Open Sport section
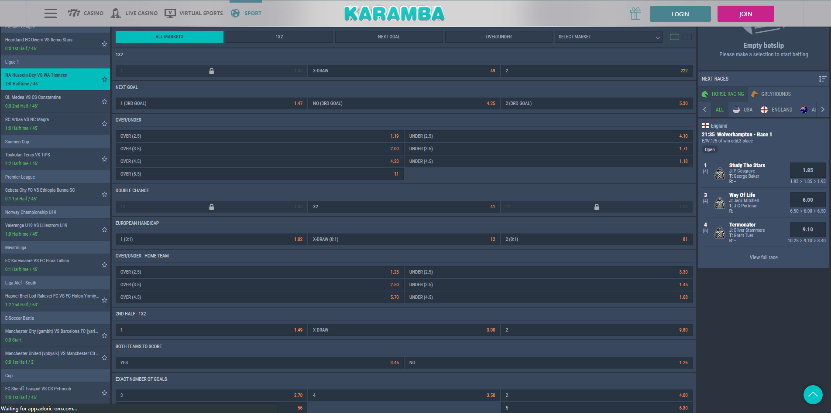This screenshot has height=413, width=831. pyautogui.click(x=246, y=13)
